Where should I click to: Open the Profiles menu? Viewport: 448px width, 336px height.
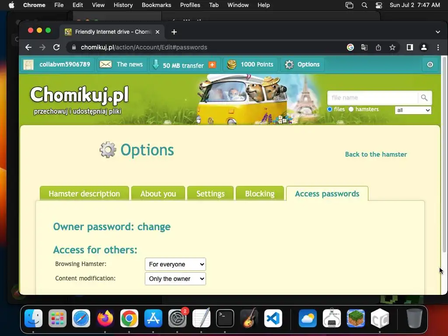tap(190, 5)
